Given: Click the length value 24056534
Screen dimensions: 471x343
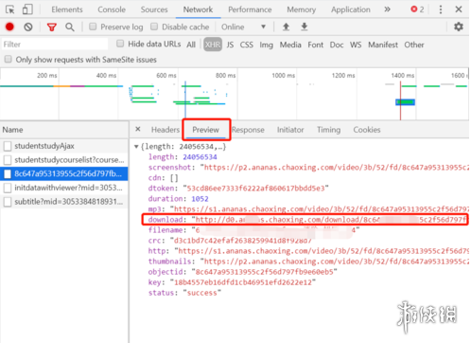Looking at the screenshot, I should [200, 157].
